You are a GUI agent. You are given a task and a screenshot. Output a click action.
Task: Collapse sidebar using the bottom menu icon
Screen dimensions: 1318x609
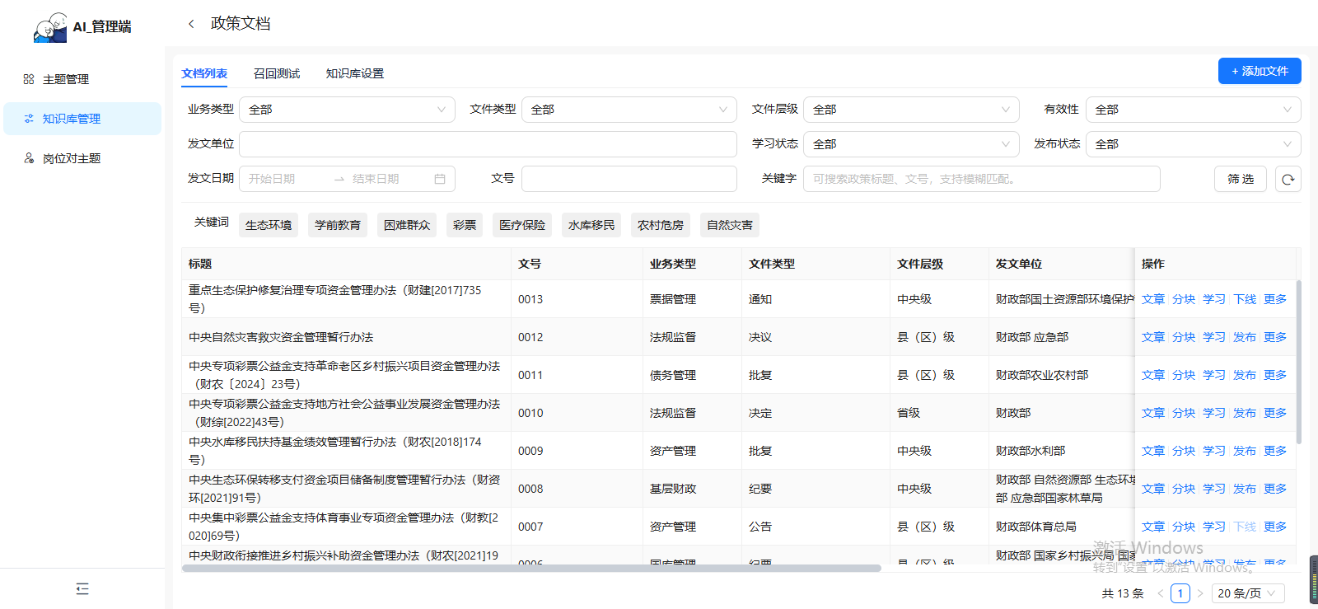82,588
